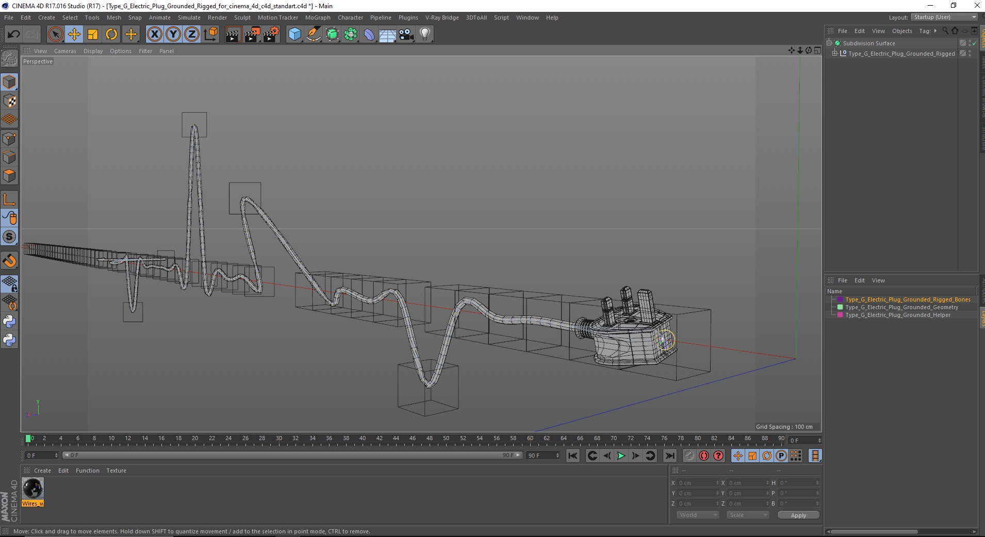This screenshot has height=537, width=985.
Task: Toggle viewport maximize icon
Action: pos(817,51)
